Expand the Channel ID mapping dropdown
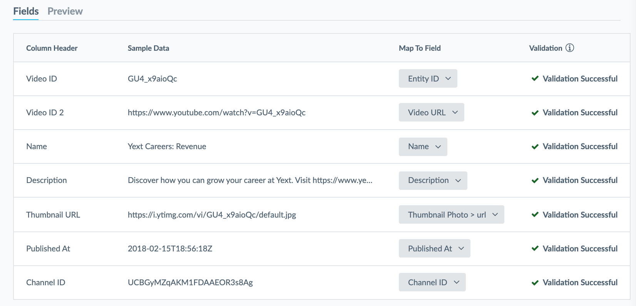The width and height of the screenshot is (636, 306). [432, 282]
